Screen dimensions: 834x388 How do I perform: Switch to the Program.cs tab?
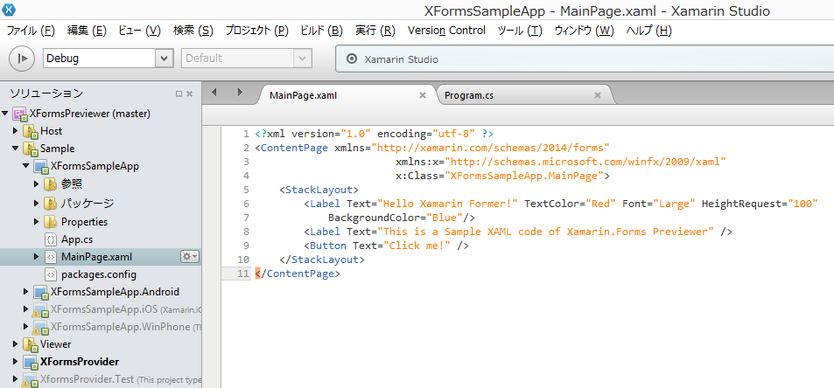click(469, 95)
